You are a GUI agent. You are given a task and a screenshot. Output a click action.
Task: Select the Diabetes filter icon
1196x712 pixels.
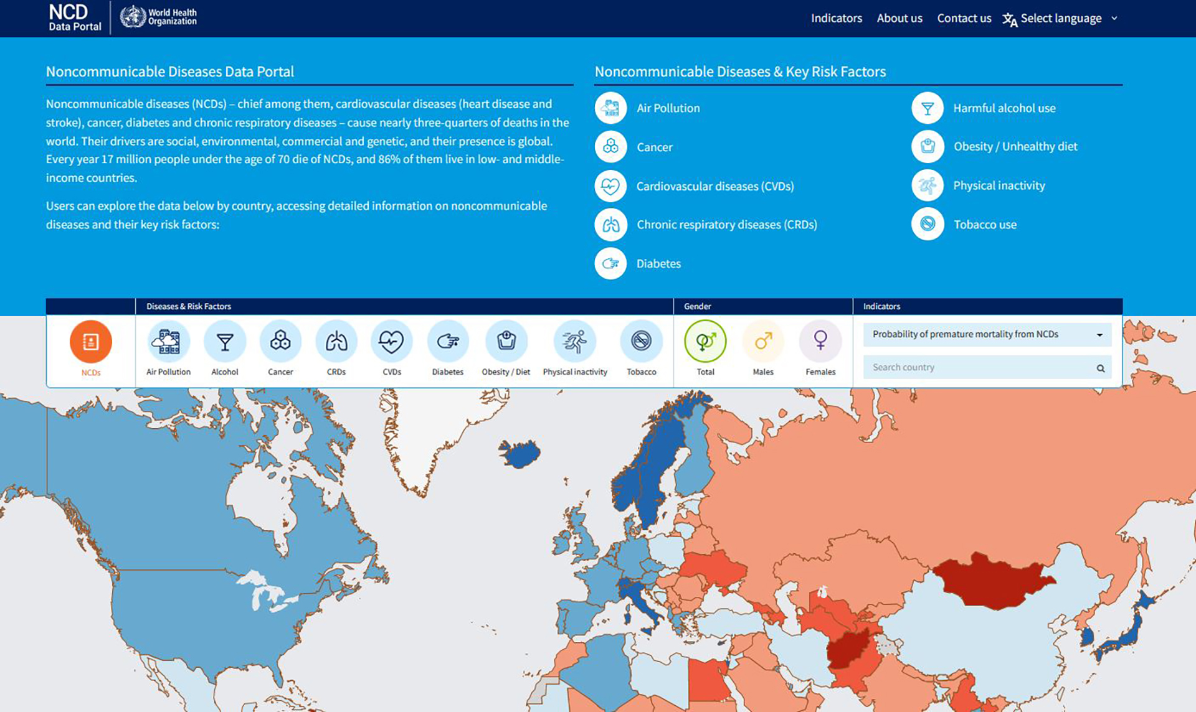click(x=447, y=342)
